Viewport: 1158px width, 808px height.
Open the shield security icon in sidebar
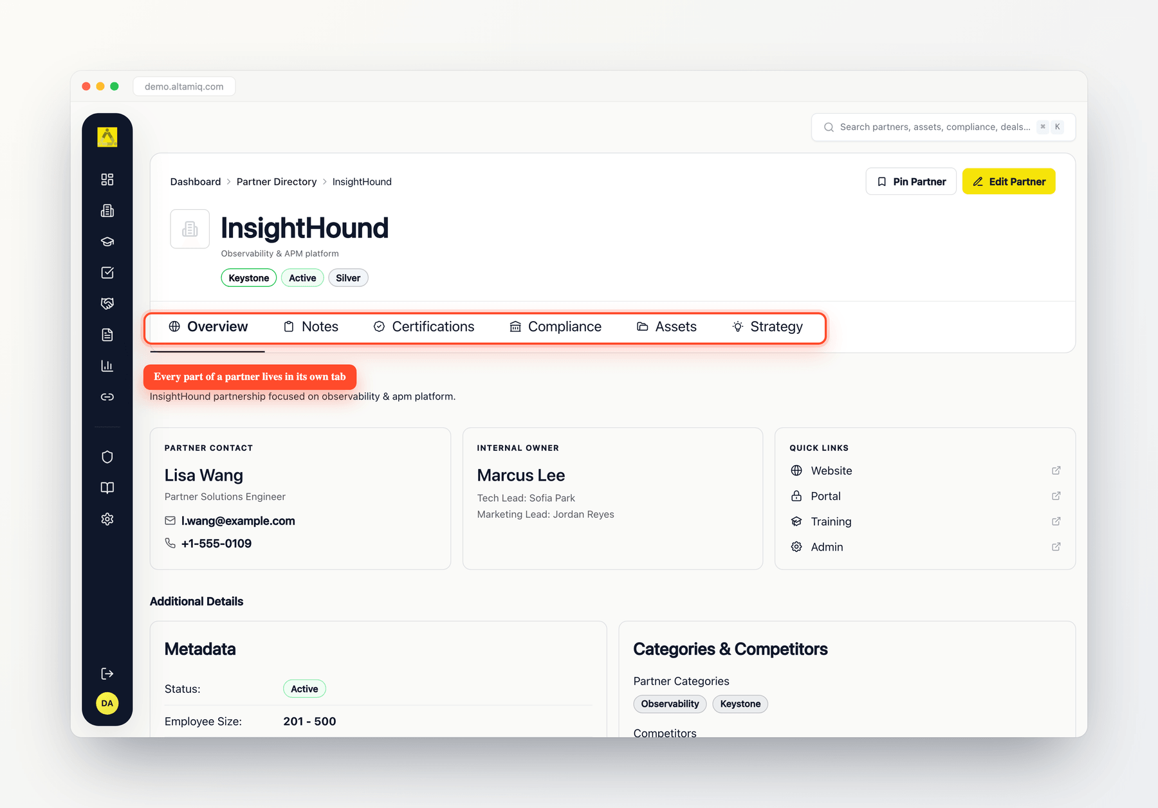(107, 457)
